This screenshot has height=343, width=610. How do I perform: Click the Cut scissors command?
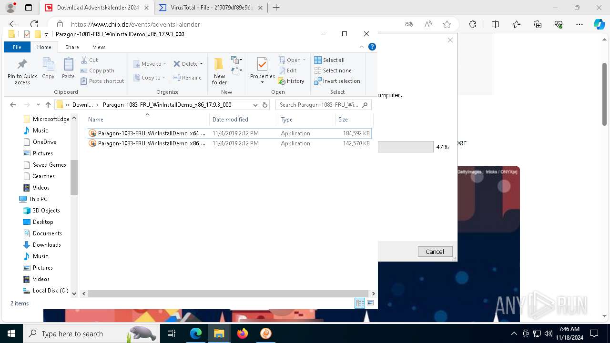[x=89, y=60]
